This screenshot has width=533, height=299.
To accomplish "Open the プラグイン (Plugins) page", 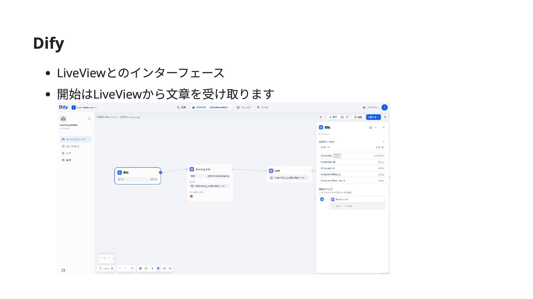I will click(x=371, y=107).
